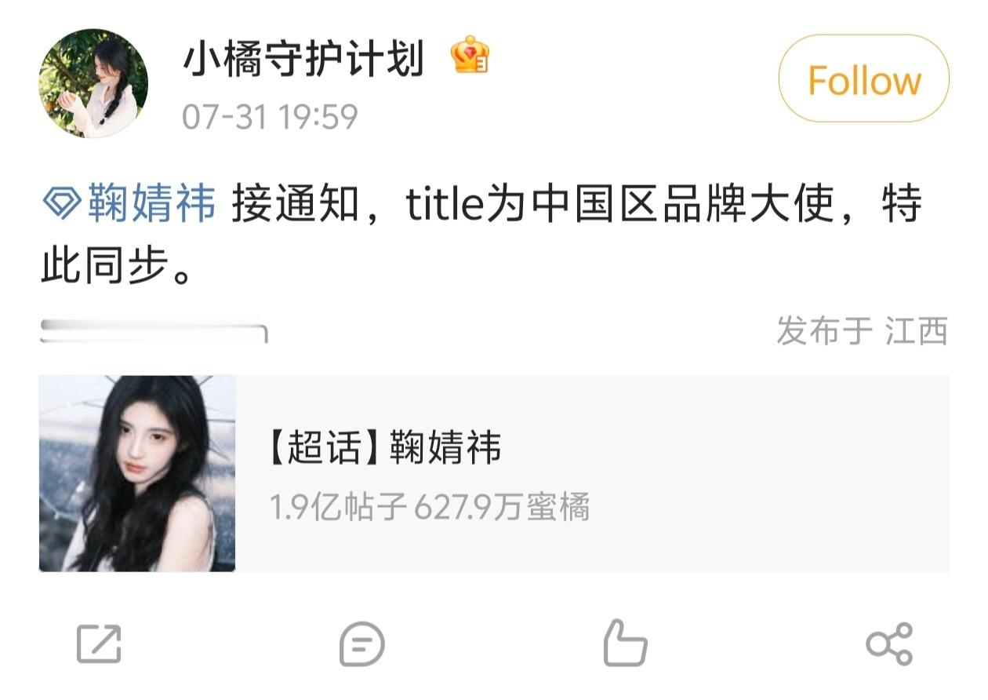The height and width of the screenshot is (700, 988).
Task: Click the 07-31 19:59 timestamp
Action: [x=270, y=118]
